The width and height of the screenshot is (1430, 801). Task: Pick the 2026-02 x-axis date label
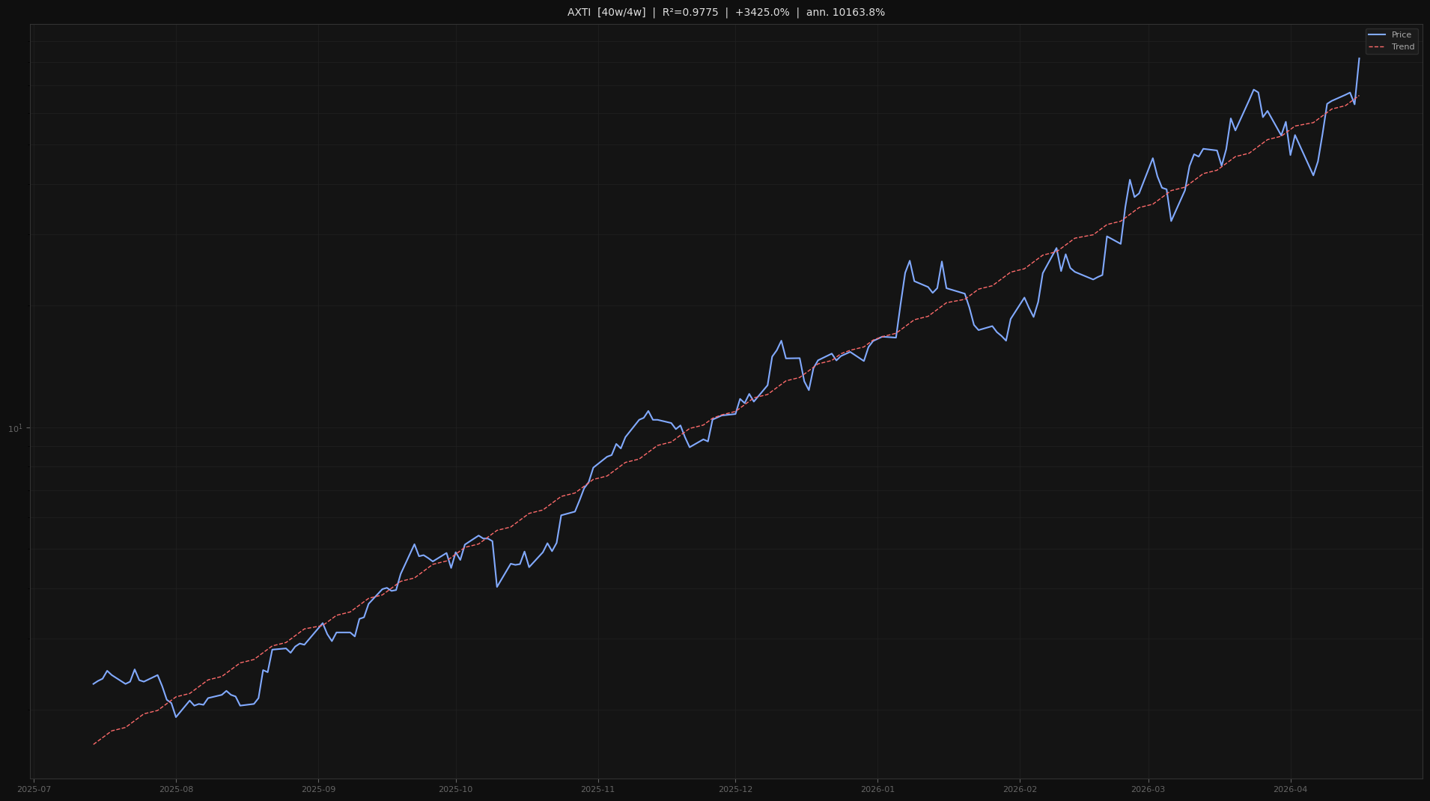click(x=1020, y=789)
